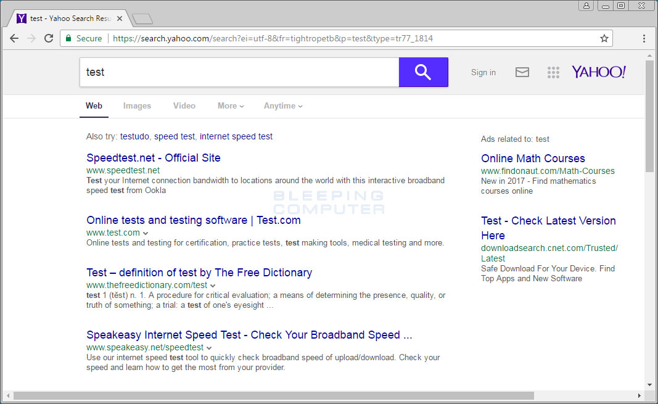Switch to the Video tab

(184, 105)
